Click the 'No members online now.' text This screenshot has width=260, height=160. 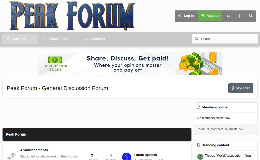(214, 118)
